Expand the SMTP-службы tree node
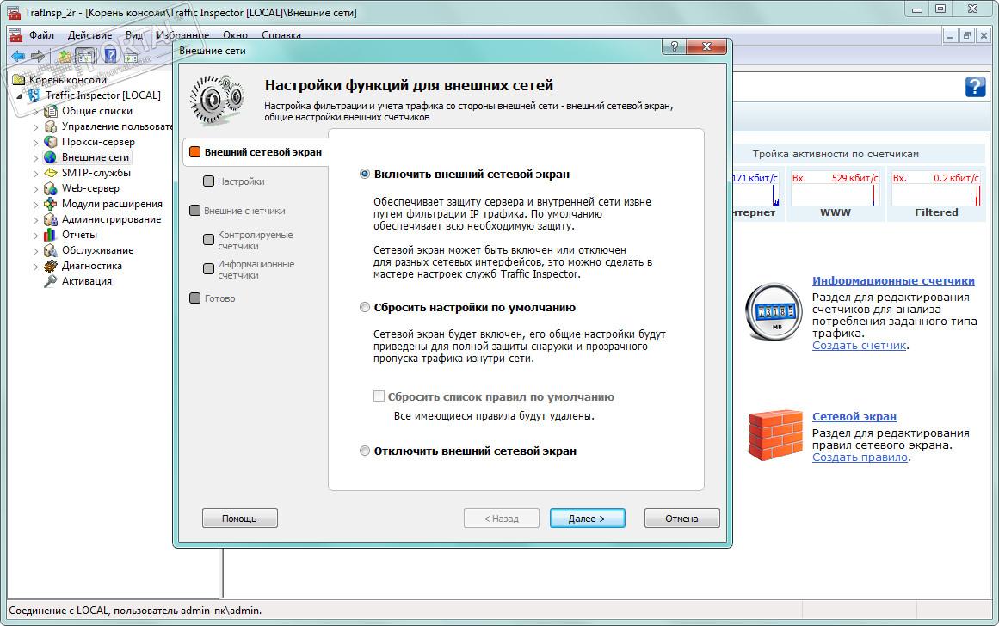 tap(35, 173)
